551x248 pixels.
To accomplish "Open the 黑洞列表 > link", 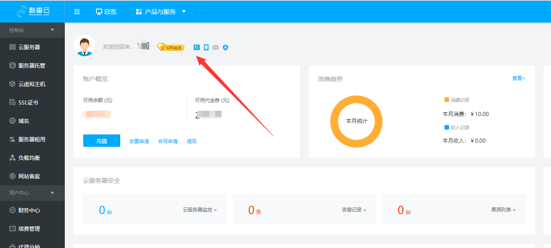I will tap(503, 210).
